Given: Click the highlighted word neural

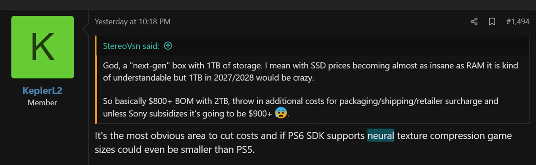Looking at the screenshot, I should [x=381, y=136].
